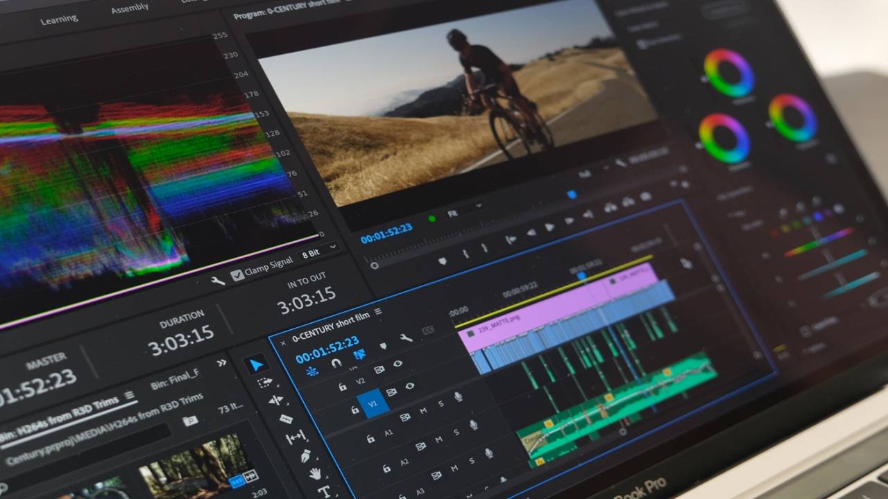Screen dimensions: 888x499
Task: Click the Lift button in Program monitor
Action: point(610,207)
